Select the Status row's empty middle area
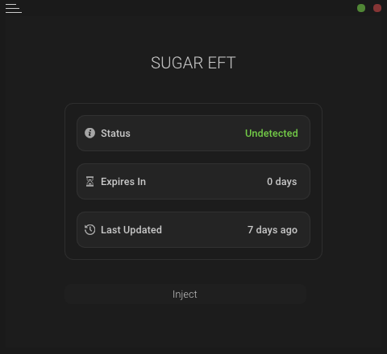The image size is (387, 354). click(188, 134)
